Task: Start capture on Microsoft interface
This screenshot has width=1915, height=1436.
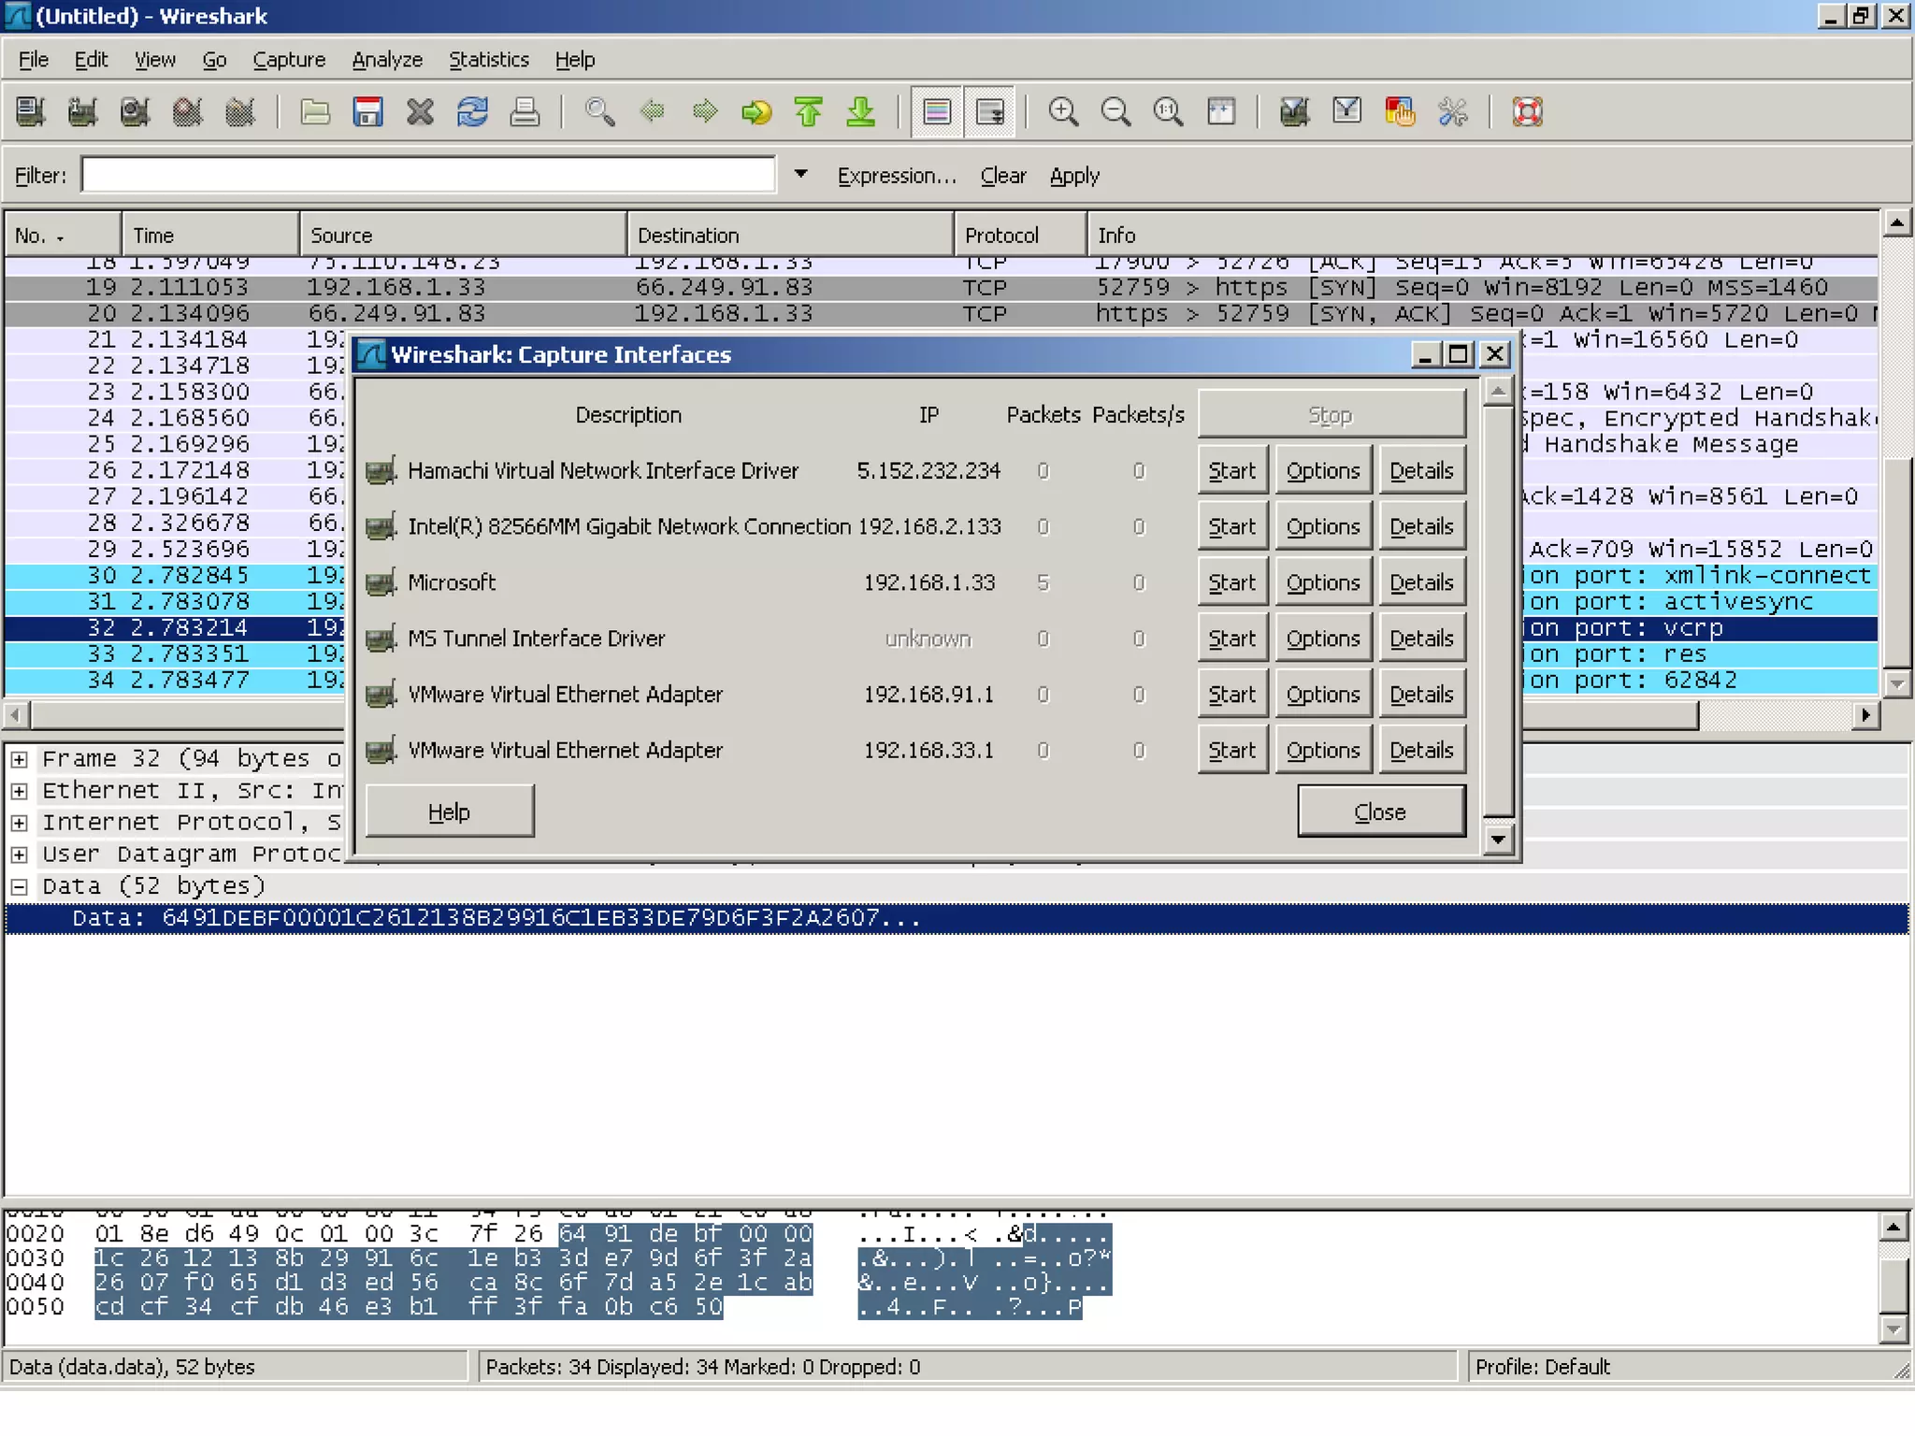Action: [x=1231, y=582]
